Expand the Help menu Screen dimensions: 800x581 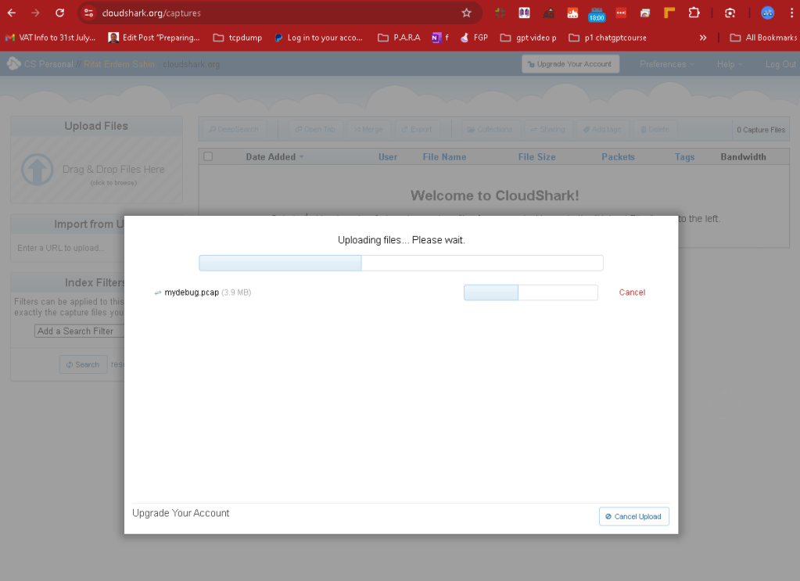pyautogui.click(x=729, y=64)
